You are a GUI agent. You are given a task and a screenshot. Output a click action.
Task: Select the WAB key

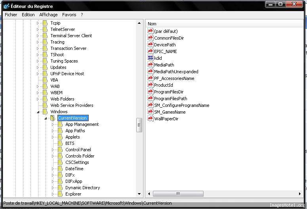(55, 86)
